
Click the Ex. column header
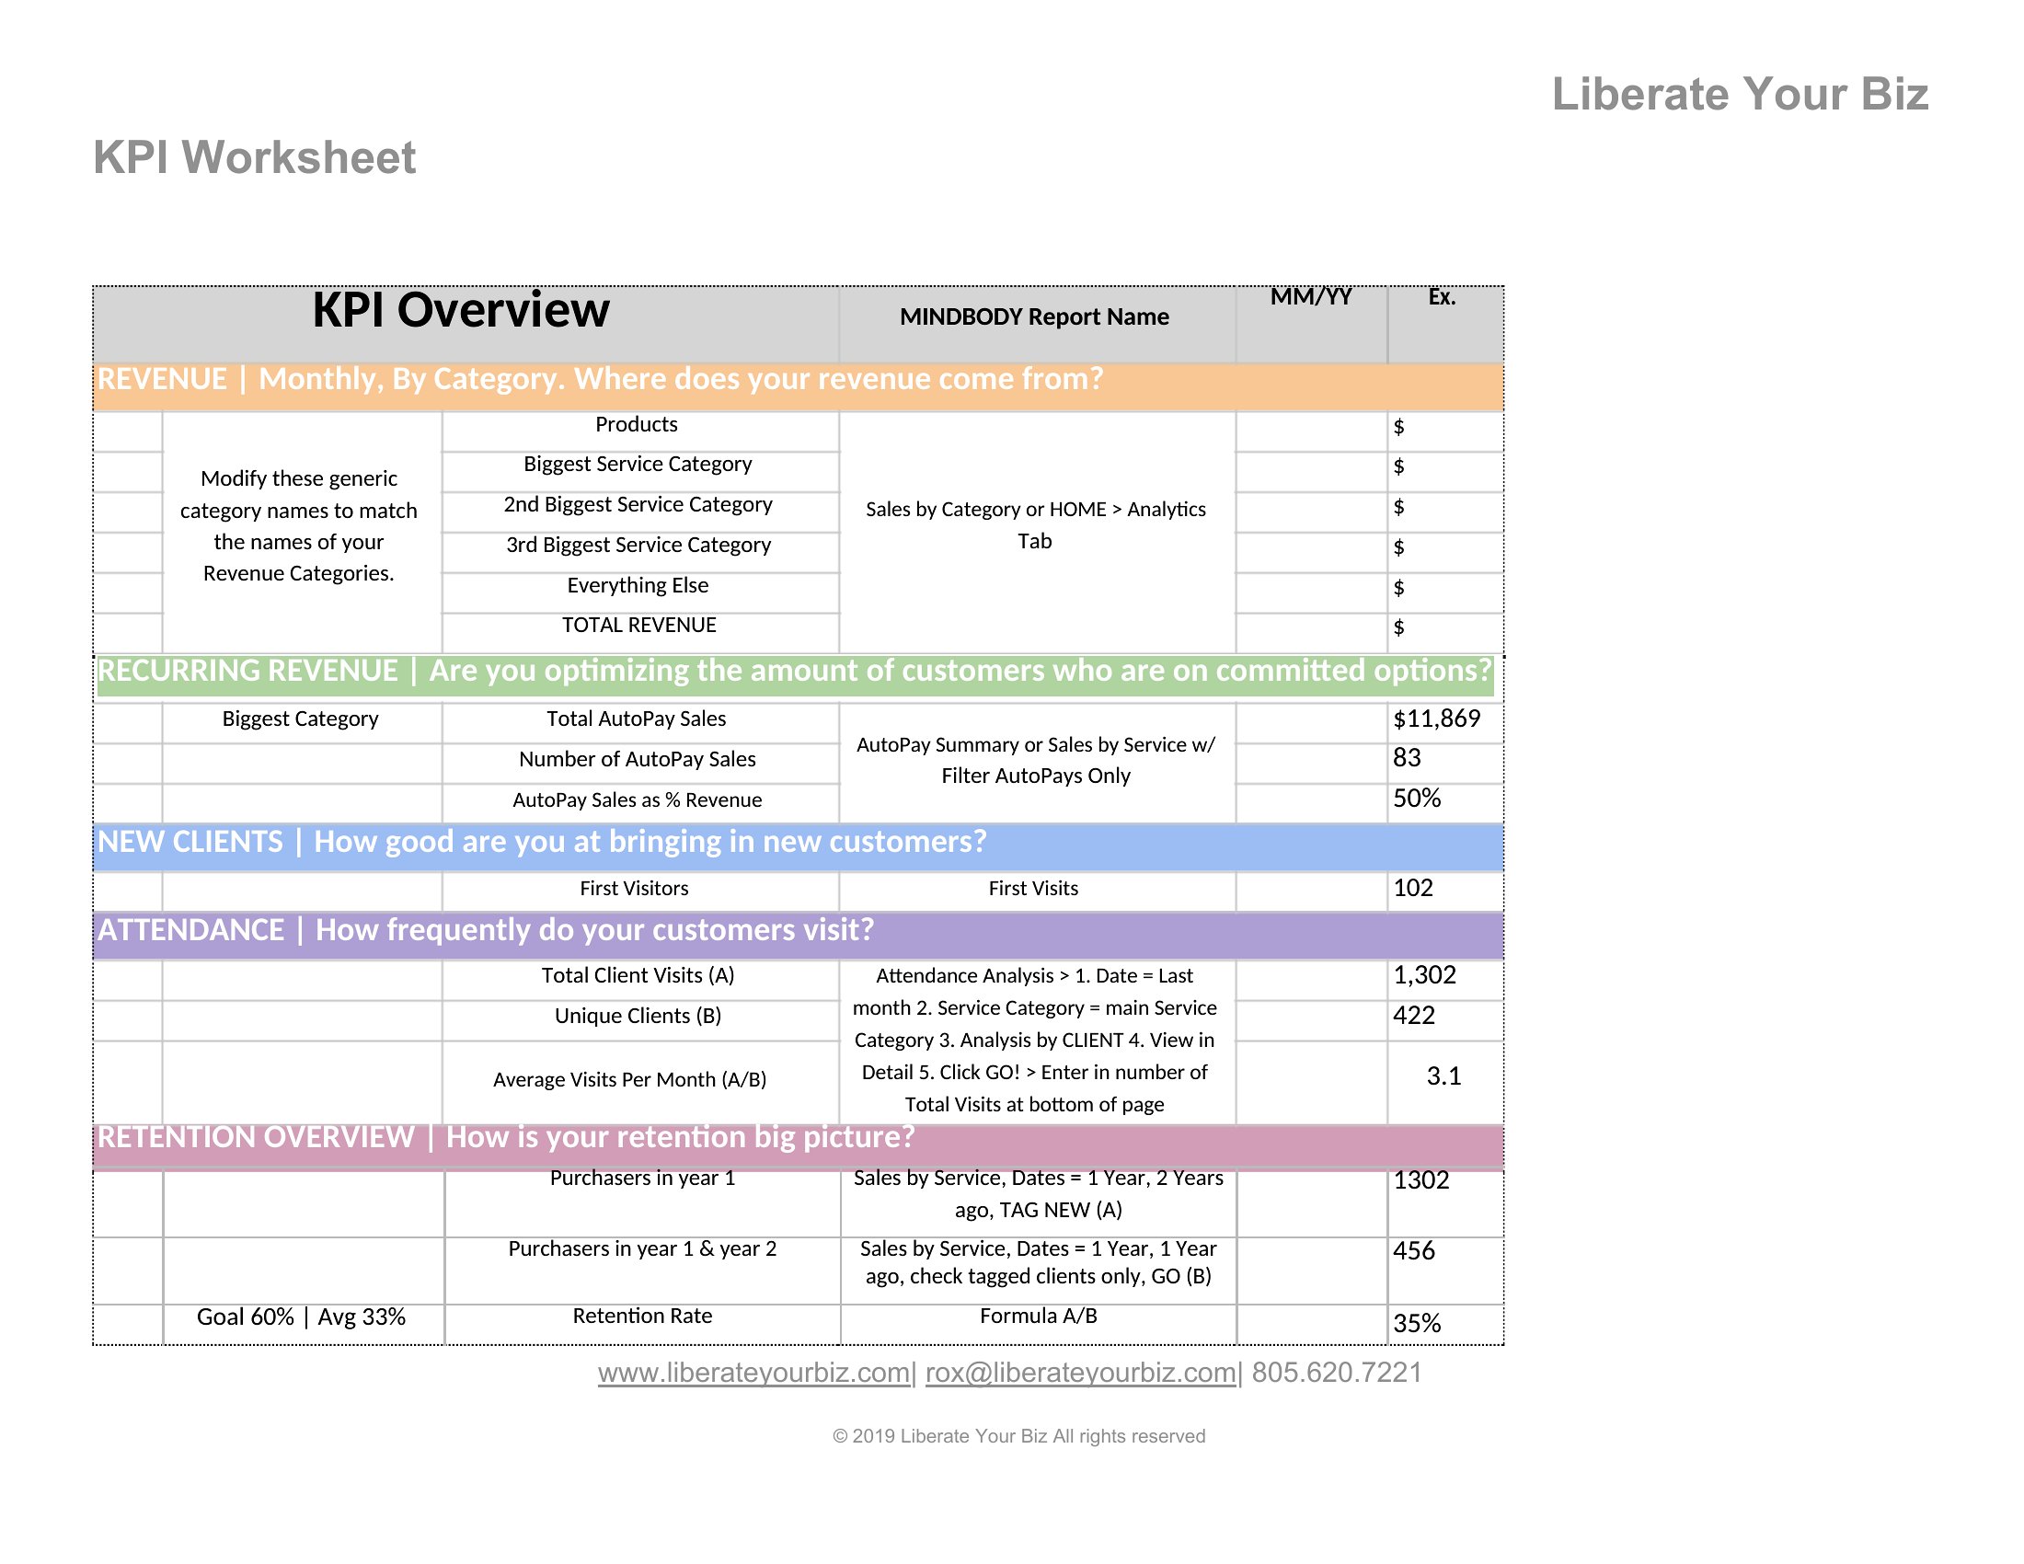[x=1442, y=296]
